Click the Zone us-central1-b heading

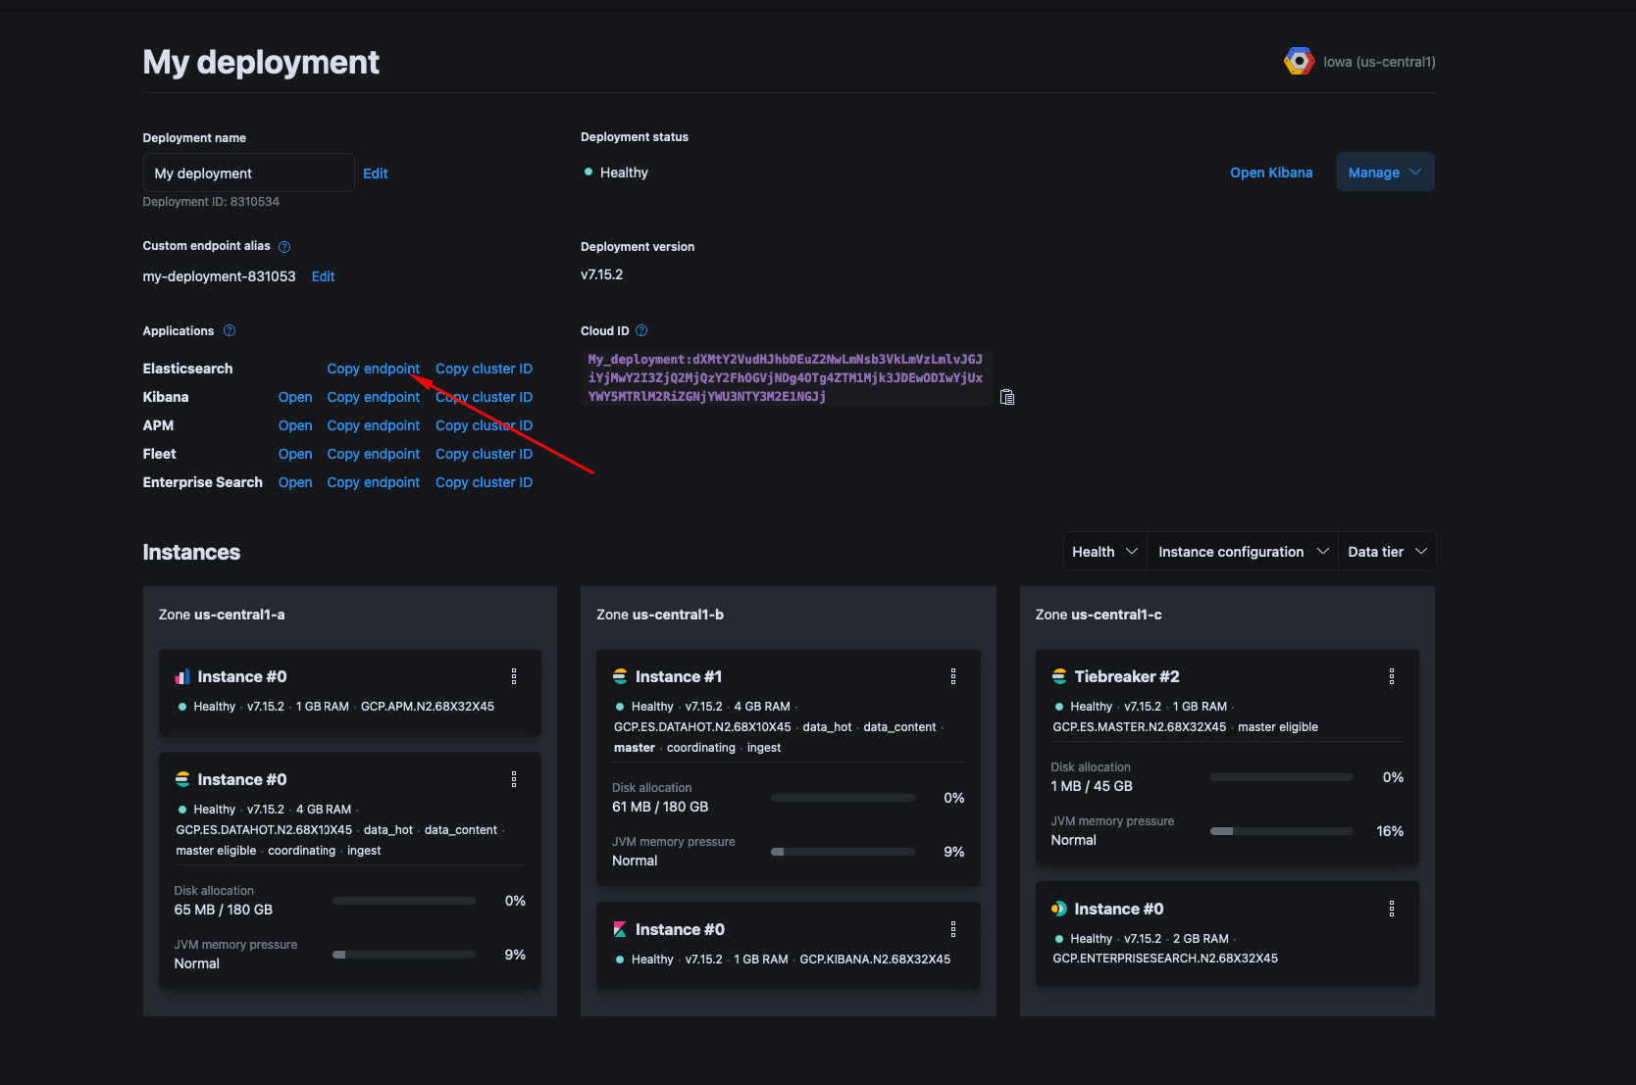point(660,615)
